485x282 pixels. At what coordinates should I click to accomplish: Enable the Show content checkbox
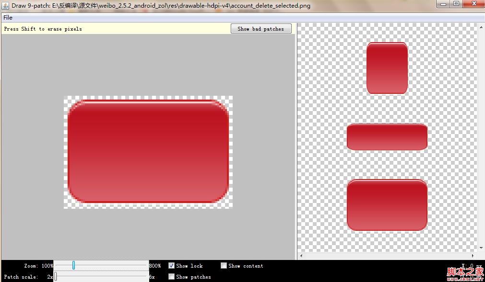[224, 266]
